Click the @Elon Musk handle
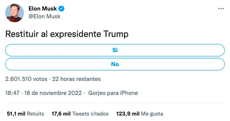The width and height of the screenshot is (230, 121). pyautogui.click(x=45, y=16)
